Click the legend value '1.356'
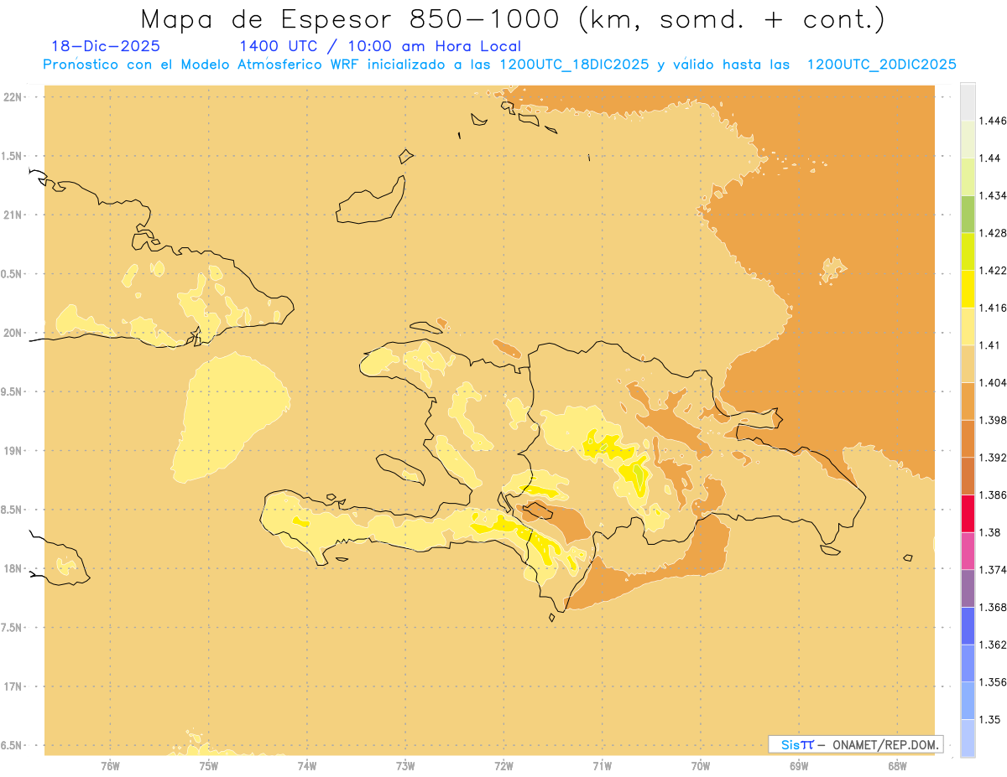Screen dimensions: 1007x777 point(992,682)
